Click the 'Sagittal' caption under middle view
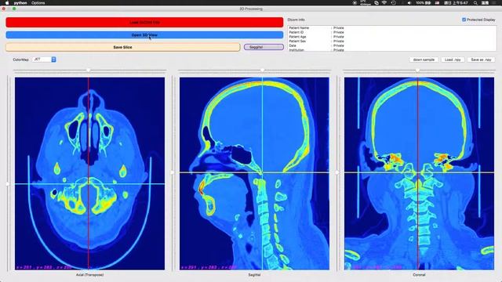 254,275
